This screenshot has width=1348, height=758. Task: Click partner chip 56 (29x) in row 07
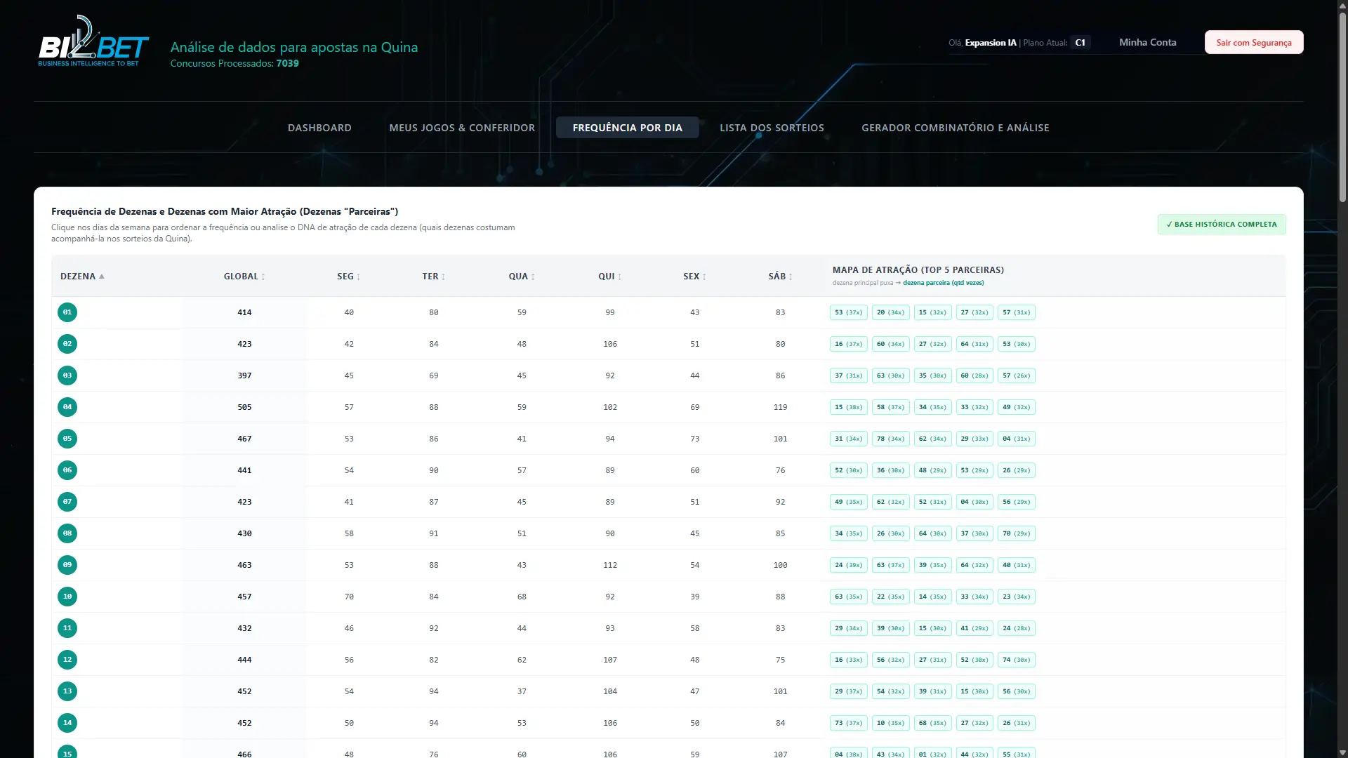pos(1016,502)
